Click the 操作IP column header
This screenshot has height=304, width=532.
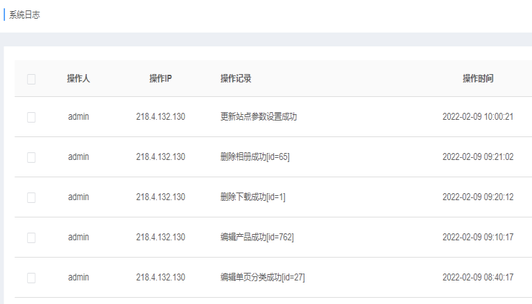click(x=160, y=79)
